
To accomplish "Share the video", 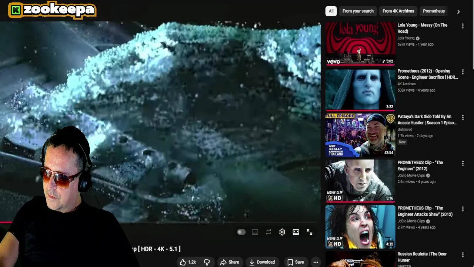I will (230, 262).
